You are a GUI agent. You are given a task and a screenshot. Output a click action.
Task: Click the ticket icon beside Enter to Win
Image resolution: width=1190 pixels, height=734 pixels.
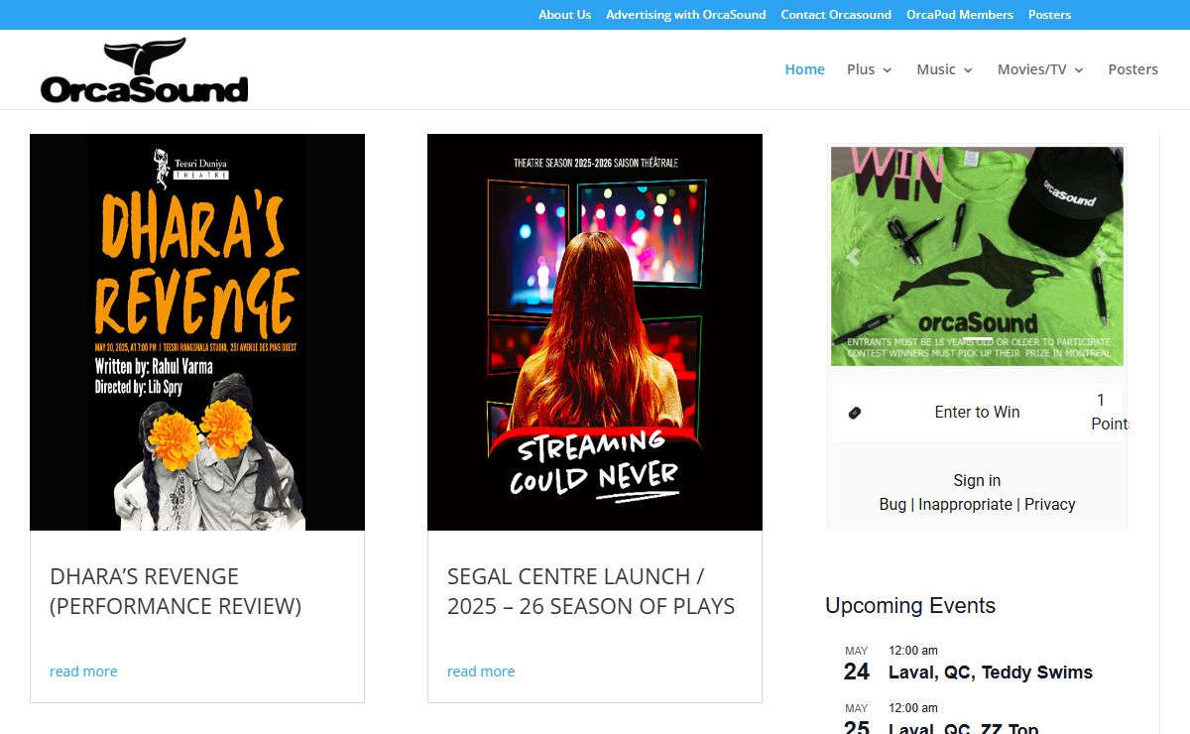tap(855, 413)
